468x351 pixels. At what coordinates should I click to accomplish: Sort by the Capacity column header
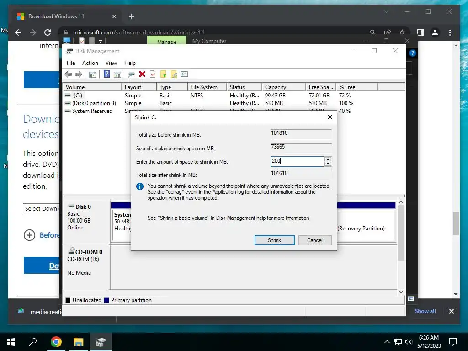284,87
